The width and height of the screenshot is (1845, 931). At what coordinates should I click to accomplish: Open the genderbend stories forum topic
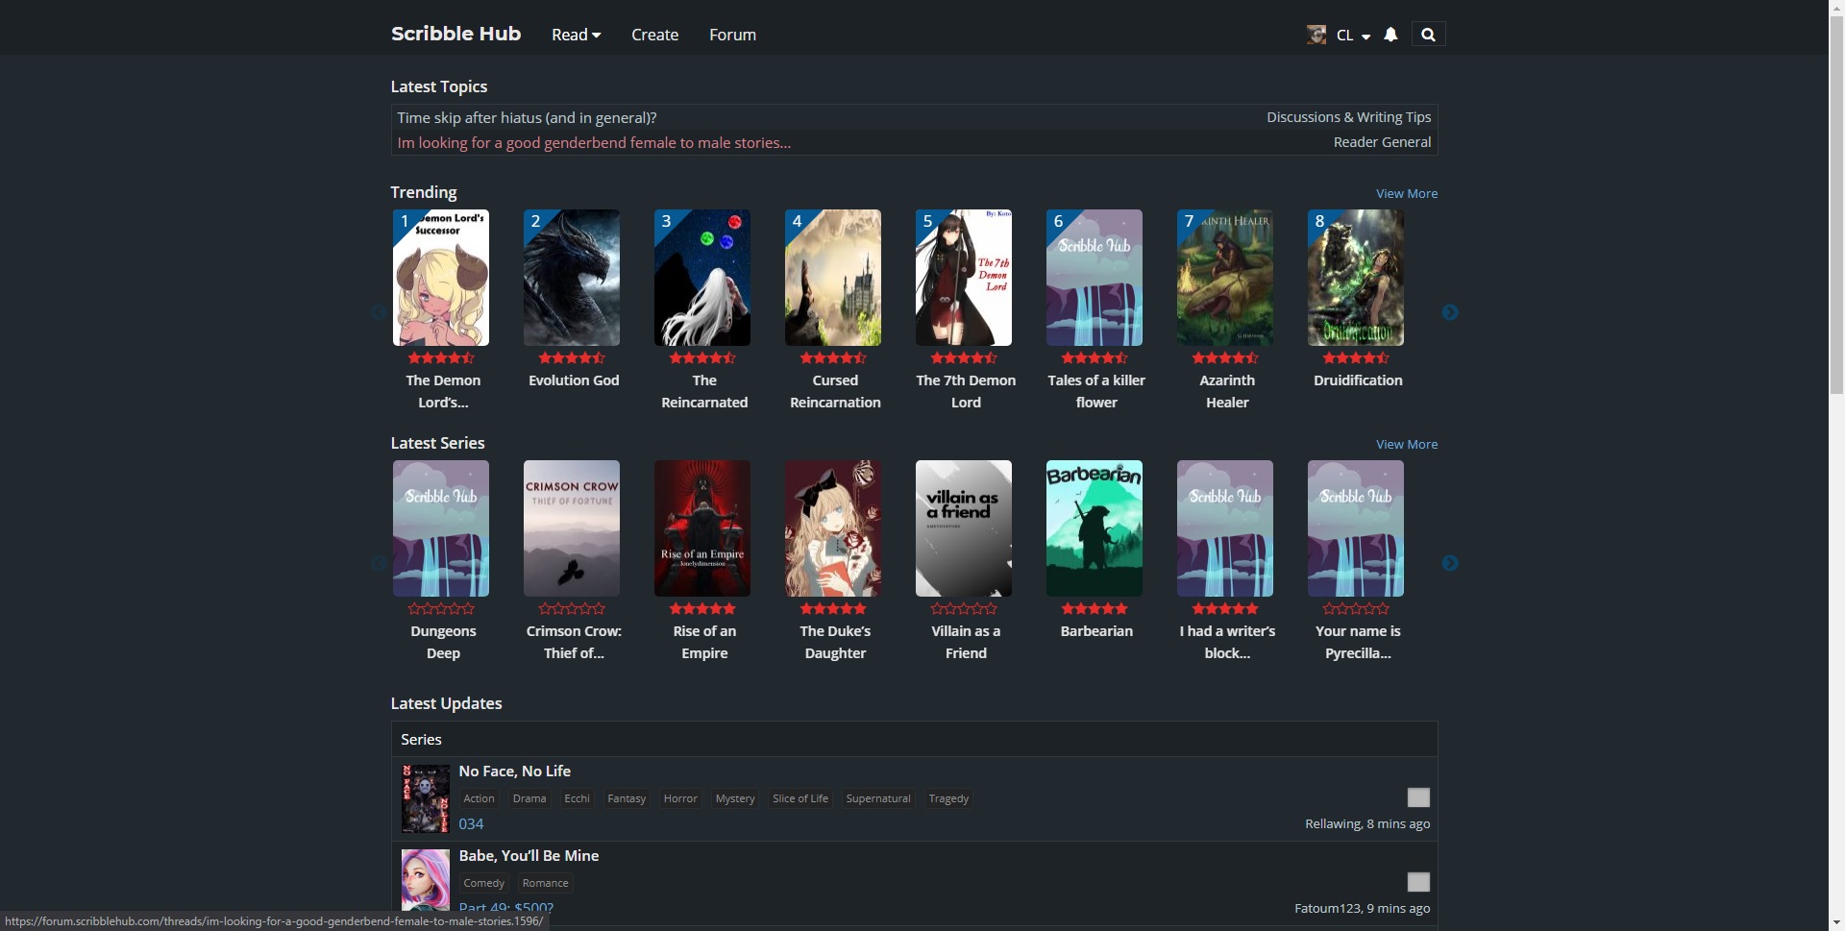[x=594, y=142]
